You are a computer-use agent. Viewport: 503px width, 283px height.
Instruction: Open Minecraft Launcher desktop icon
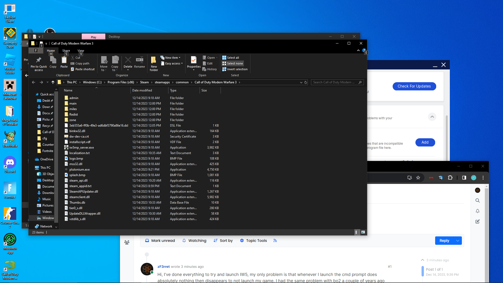click(x=10, y=90)
